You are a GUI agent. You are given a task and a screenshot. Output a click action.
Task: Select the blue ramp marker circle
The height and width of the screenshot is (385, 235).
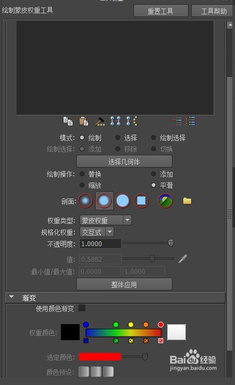click(86, 325)
